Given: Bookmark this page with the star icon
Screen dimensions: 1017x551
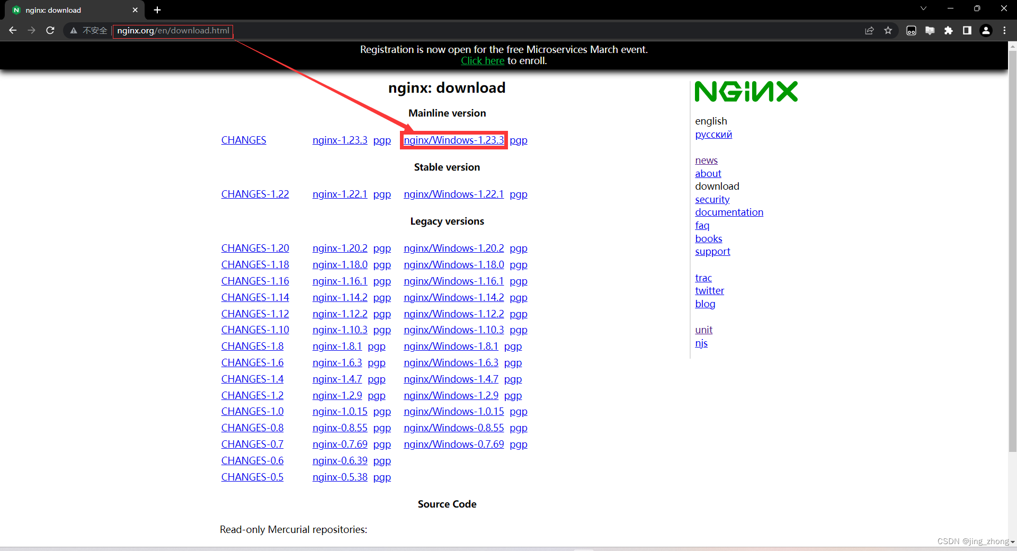Looking at the screenshot, I should tap(888, 31).
